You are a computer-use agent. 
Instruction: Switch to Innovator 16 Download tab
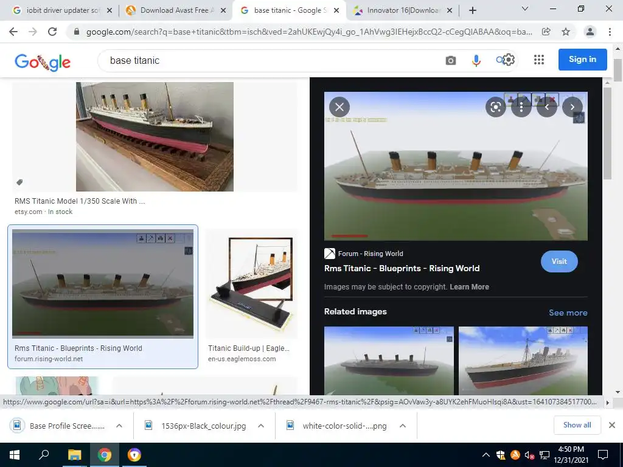point(403,10)
